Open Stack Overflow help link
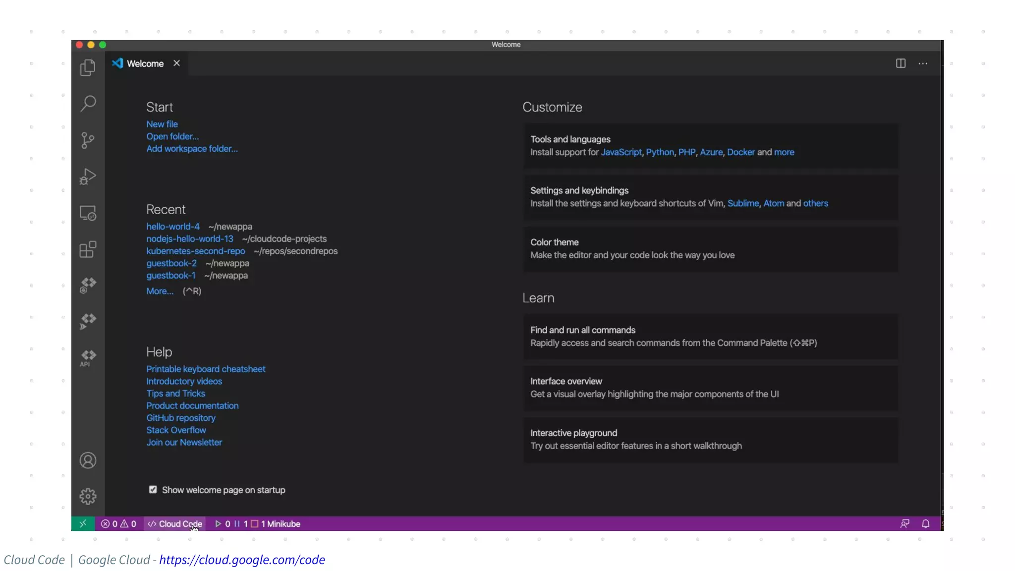Viewport: 1015px width, 571px height. (x=176, y=430)
